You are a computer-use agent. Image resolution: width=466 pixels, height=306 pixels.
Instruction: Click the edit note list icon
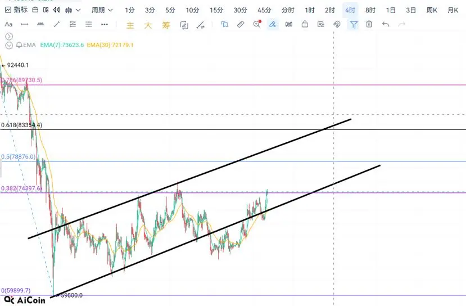point(320,24)
